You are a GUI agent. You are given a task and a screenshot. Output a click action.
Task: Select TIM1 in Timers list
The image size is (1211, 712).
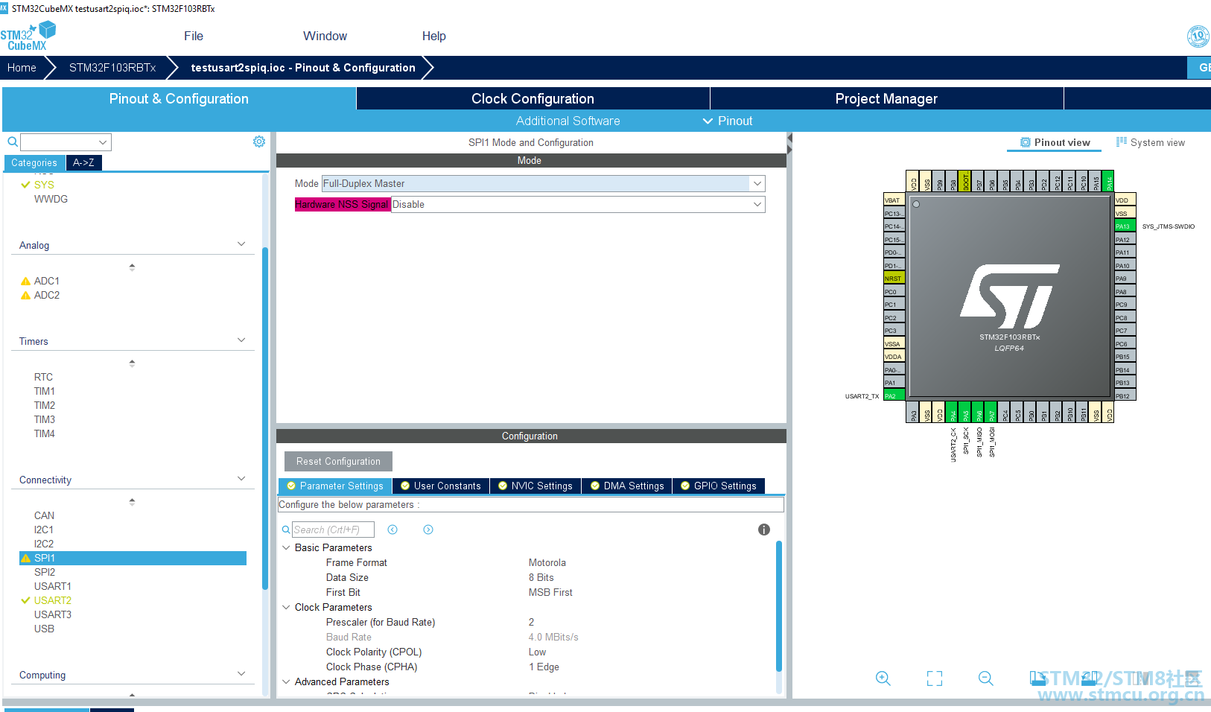[x=45, y=391]
